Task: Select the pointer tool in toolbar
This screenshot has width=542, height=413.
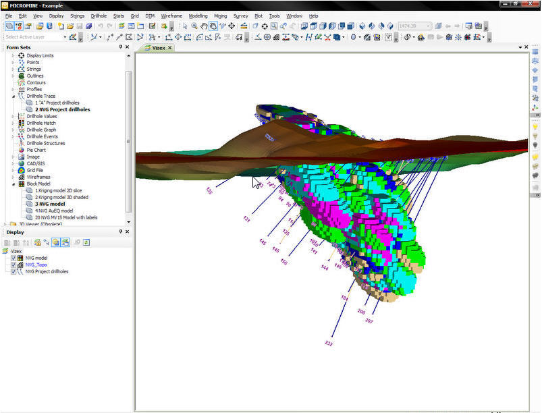Action: [185, 26]
